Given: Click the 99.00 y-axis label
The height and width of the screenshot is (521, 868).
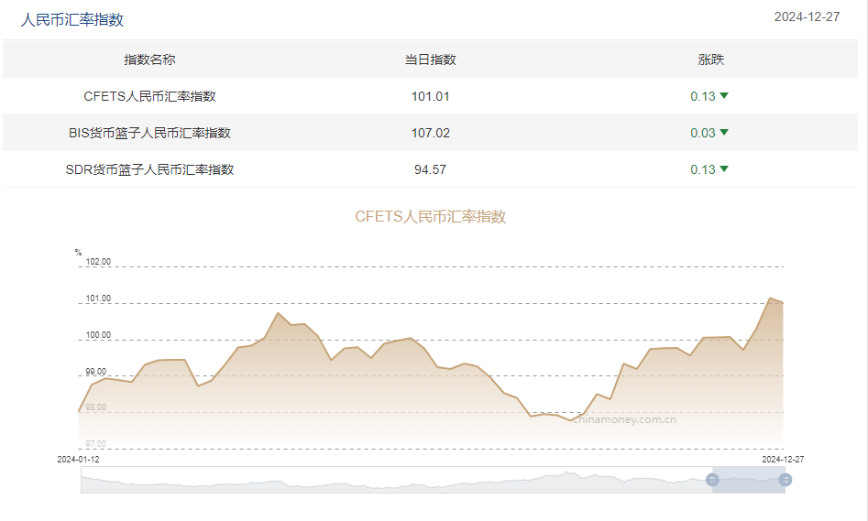Looking at the screenshot, I should pyautogui.click(x=95, y=371).
